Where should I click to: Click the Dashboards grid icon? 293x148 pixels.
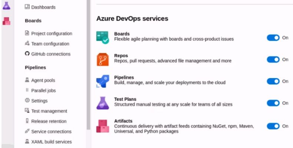[27, 7]
